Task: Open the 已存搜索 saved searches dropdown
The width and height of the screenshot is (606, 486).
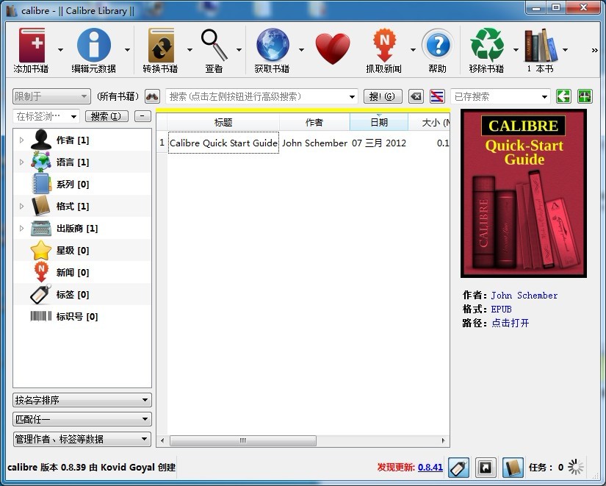Action: [500, 96]
